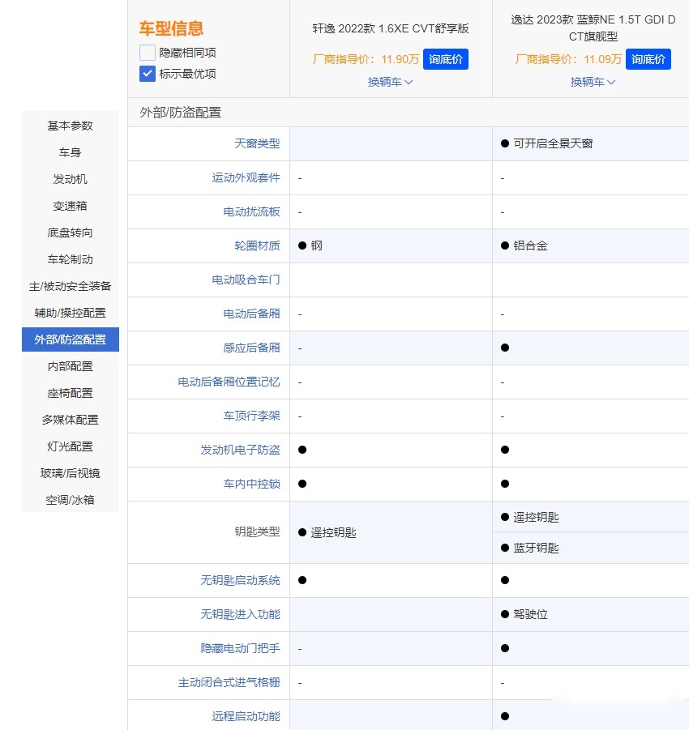The height and width of the screenshot is (730, 689).
Task: Jump to 灯光配置 section
Action: pyautogui.click(x=71, y=446)
